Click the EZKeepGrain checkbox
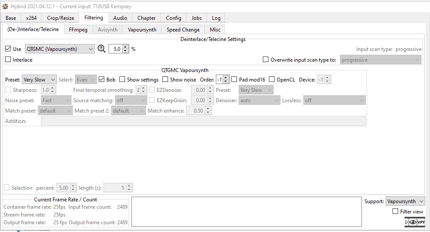This screenshot has width=430, height=232. click(152, 100)
